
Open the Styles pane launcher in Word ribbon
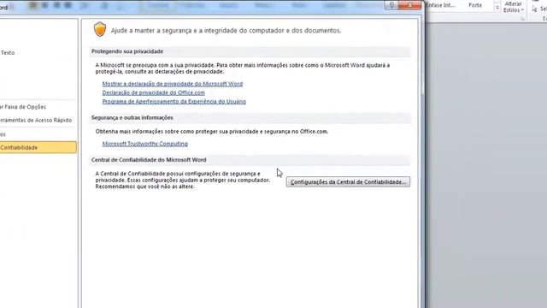[x=522, y=19]
